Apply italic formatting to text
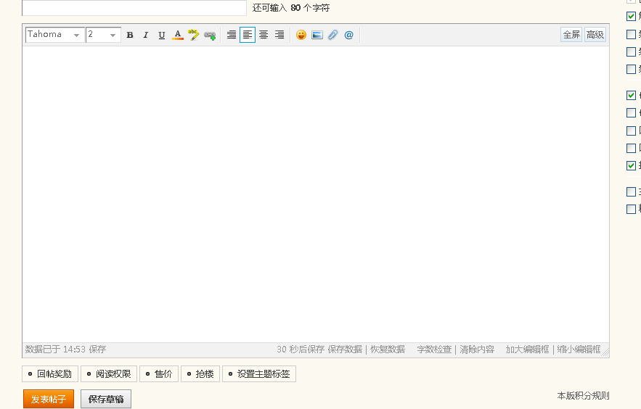Image resolution: width=641 pixels, height=409 pixels. pos(145,35)
